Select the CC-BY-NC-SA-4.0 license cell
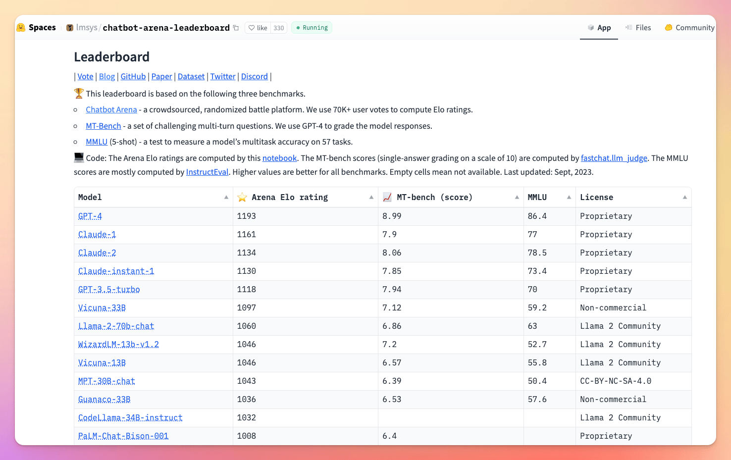 [x=633, y=381]
